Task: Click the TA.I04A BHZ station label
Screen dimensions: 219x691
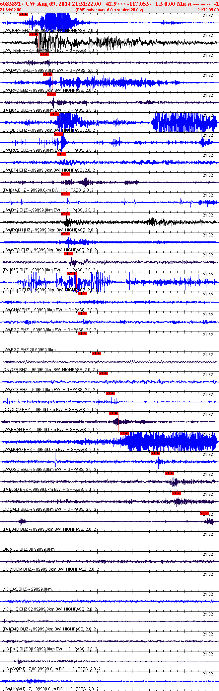Action: pos(15,190)
